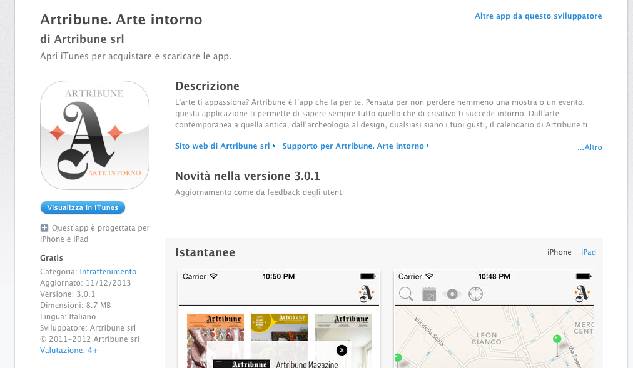Viewport: 633px width, 368px height.
Task: Click the Aggiornato: 11/12/2013 line
Action: [x=85, y=283]
